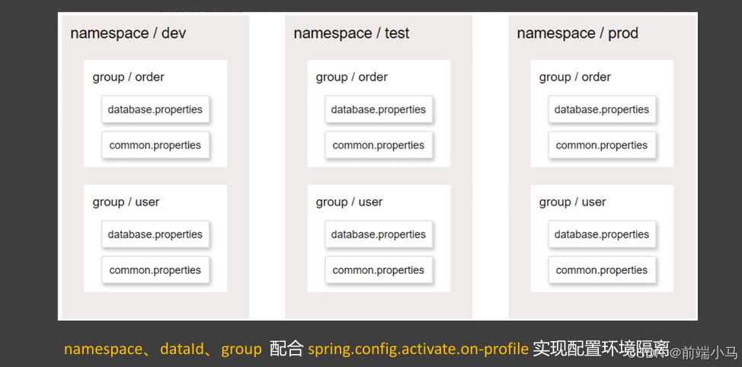Open database.properties in dev group user
Screen dimensions: 742x367
click(x=155, y=234)
